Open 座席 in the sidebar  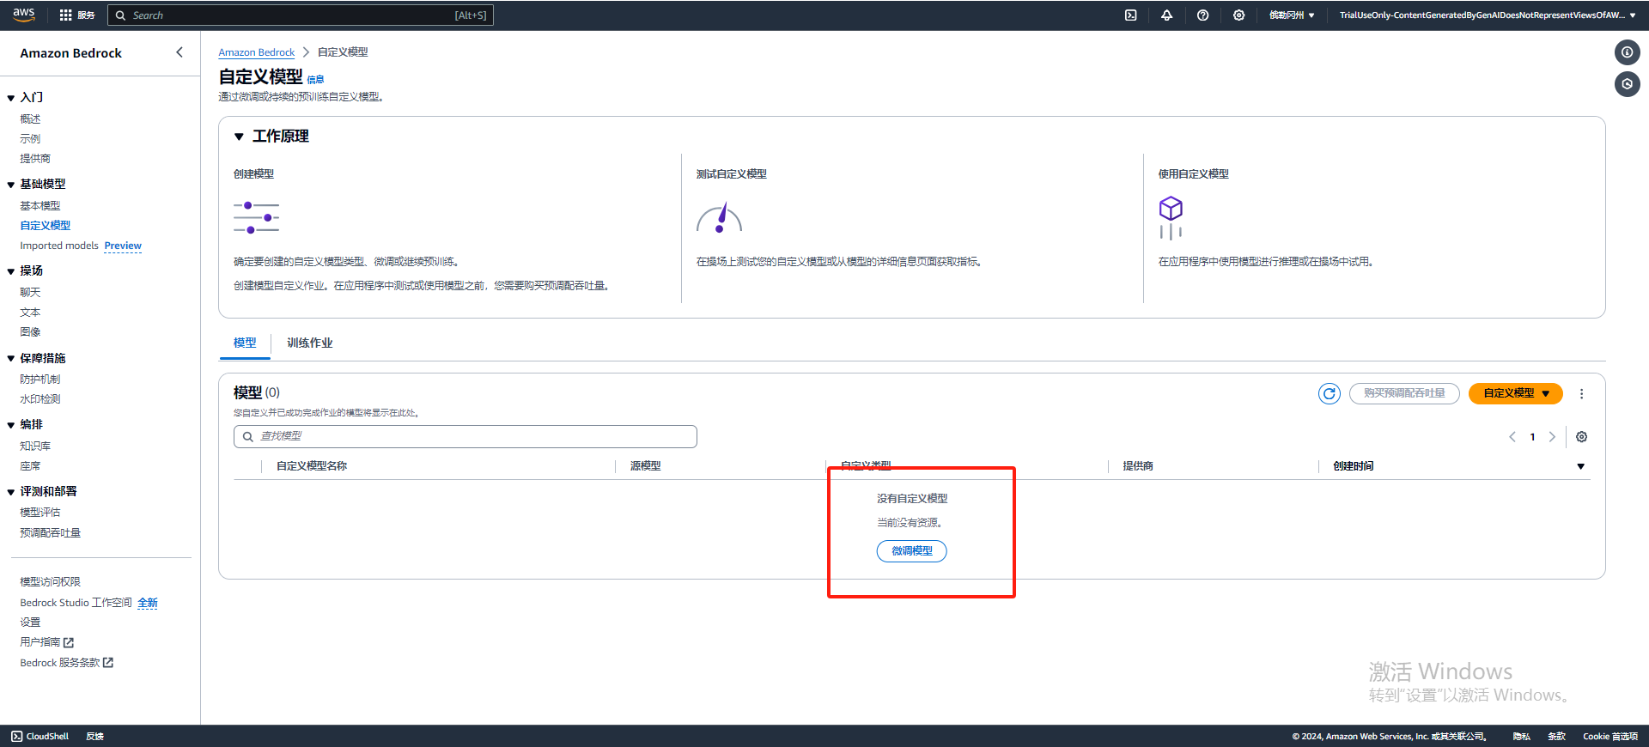click(x=30, y=466)
